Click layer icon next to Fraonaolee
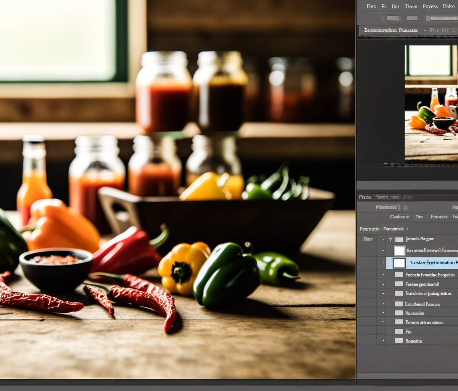The width and height of the screenshot is (458, 391). tap(399, 313)
